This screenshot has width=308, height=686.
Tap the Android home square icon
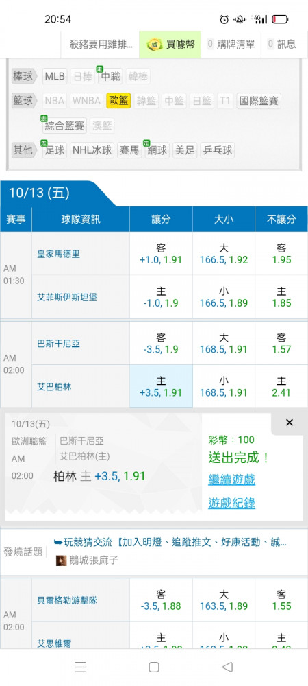click(x=154, y=667)
